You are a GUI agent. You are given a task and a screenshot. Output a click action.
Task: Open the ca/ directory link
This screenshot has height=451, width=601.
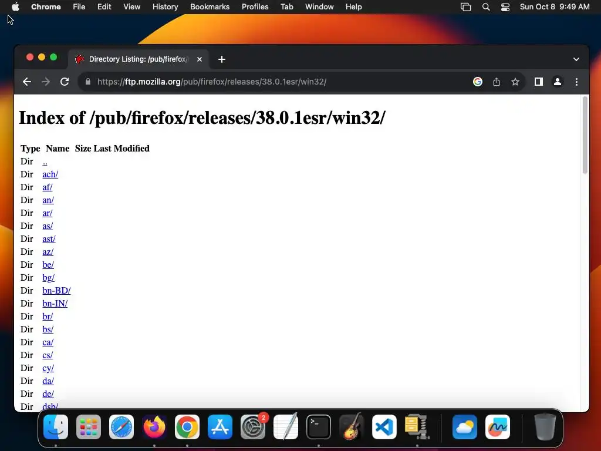pyautogui.click(x=48, y=342)
